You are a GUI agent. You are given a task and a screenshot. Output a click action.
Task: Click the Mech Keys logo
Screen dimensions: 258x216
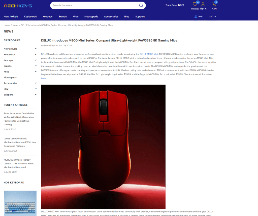pyautogui.click(x=18, y=6)
